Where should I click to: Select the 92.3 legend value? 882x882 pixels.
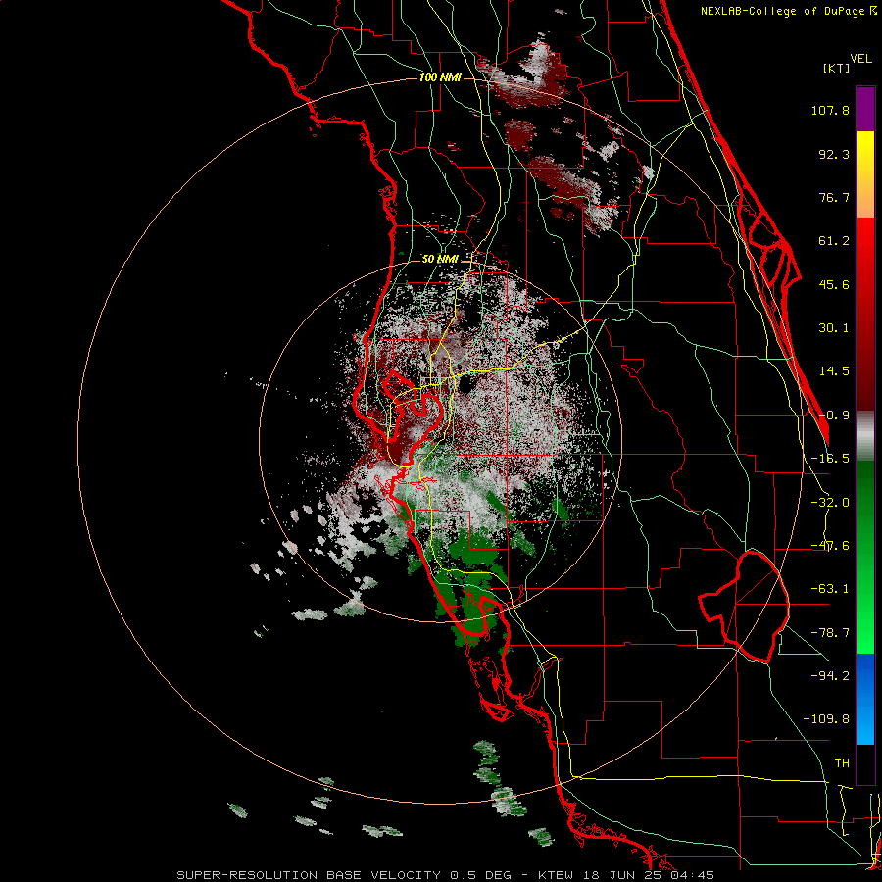[834, 154]
